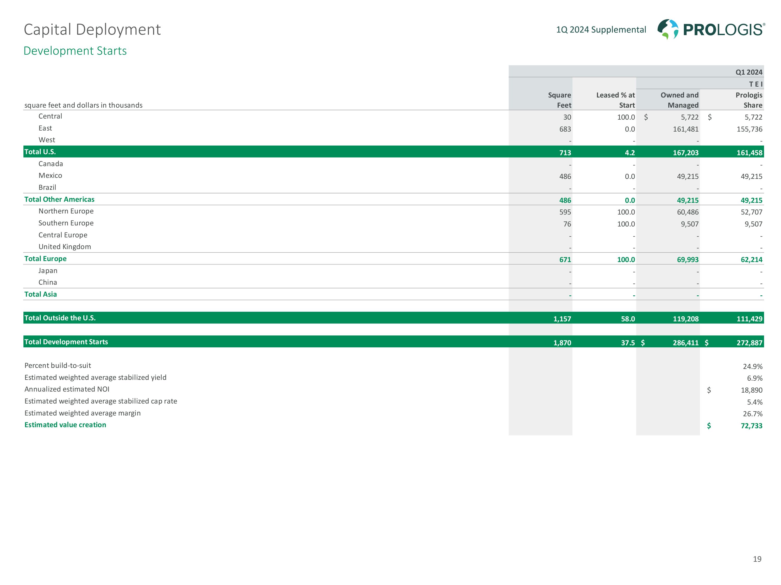The height and width of the screenshot is (585, 781).
Task: Click the Total Asia row label
Action: pos(40,294)
